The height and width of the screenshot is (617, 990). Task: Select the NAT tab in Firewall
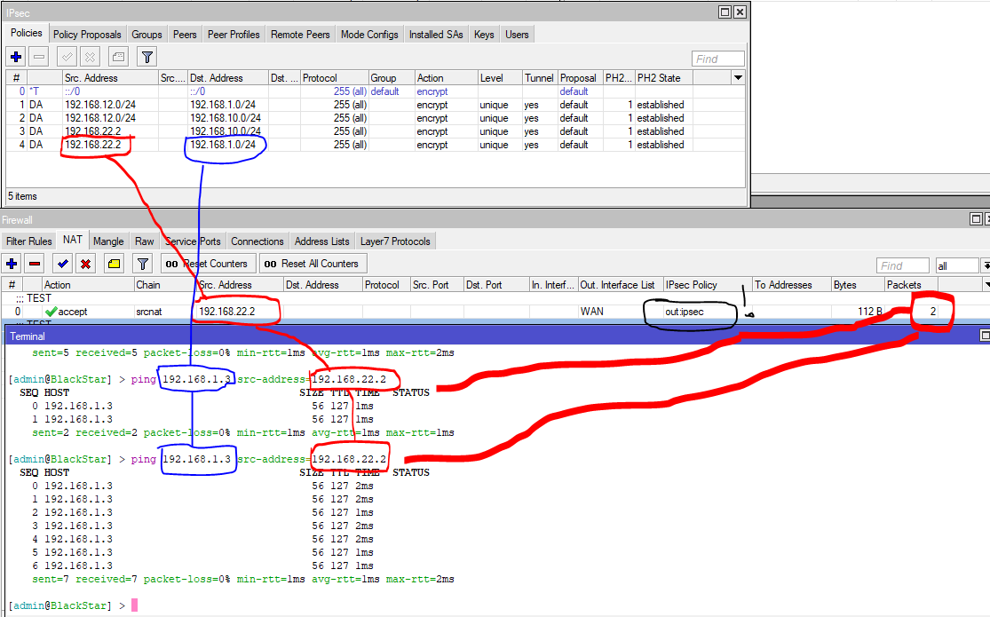click(73, 240)
